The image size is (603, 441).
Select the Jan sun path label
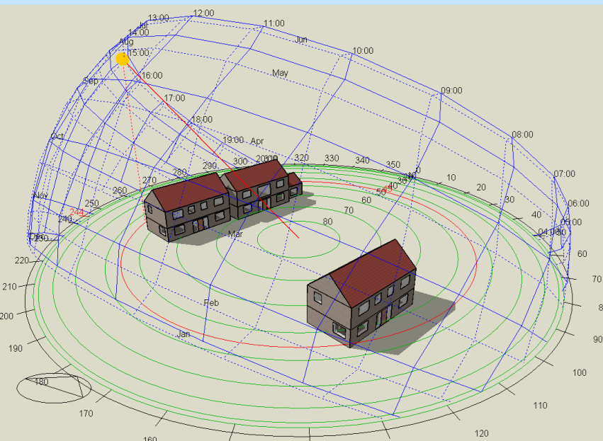point(184,334)
